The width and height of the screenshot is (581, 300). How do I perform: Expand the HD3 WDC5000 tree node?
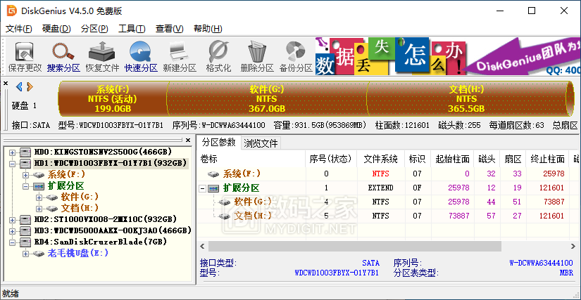(12, 231)
